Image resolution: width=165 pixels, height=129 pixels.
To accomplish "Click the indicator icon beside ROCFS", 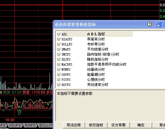I will click(59, 85).
